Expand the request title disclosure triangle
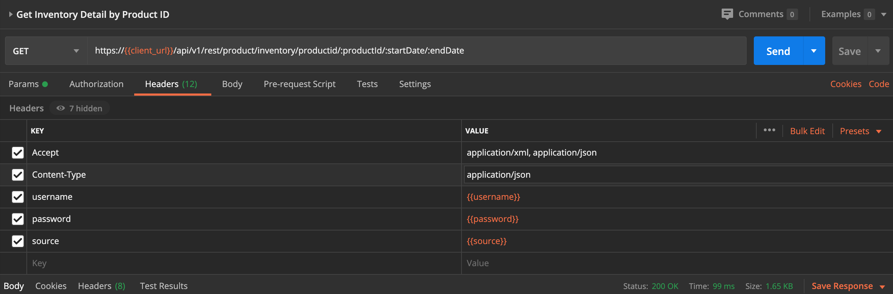This screenshot has width=893, height=294. coord(11,14)
